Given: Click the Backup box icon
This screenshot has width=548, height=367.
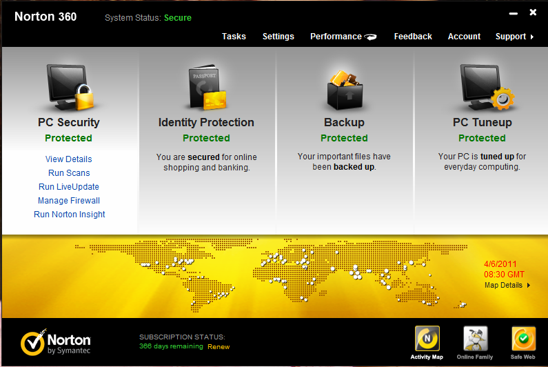Looking at the screenshot, I should (x=345, y=90).
